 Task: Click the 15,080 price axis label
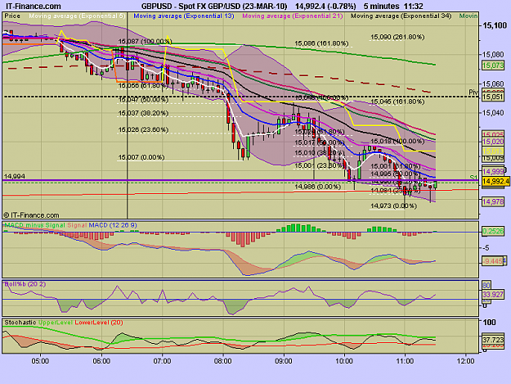coord(493,55)
